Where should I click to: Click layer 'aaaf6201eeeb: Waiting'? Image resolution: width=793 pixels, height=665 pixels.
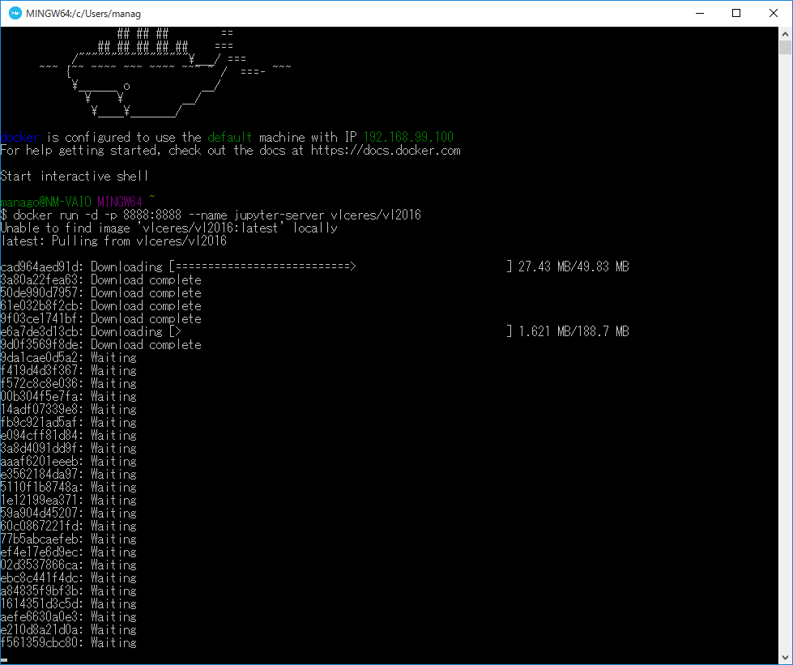pyautogui.click(x=69, y=461)
